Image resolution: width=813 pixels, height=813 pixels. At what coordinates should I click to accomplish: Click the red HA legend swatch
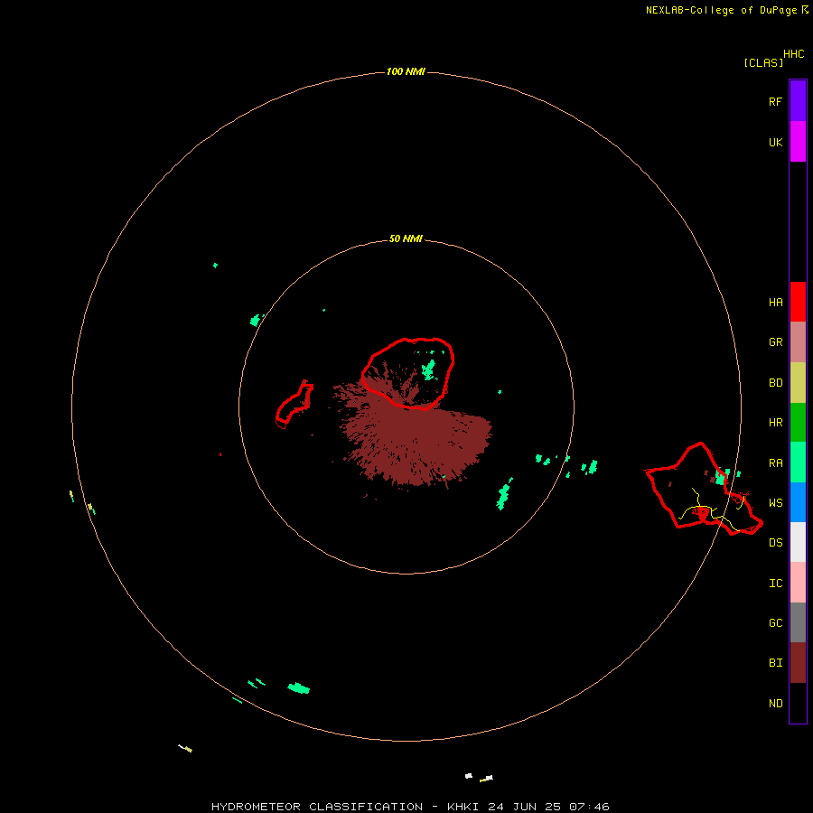click(798, 302)
